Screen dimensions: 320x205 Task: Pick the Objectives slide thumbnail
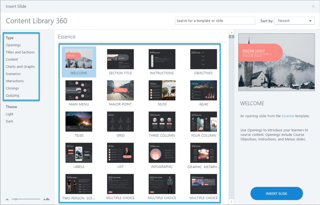click(203, 59)
